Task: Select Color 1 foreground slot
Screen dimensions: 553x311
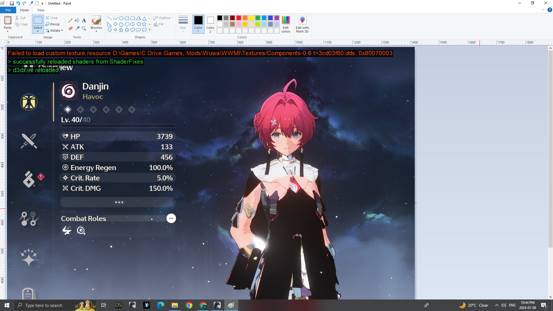Action: coord(198,24)
